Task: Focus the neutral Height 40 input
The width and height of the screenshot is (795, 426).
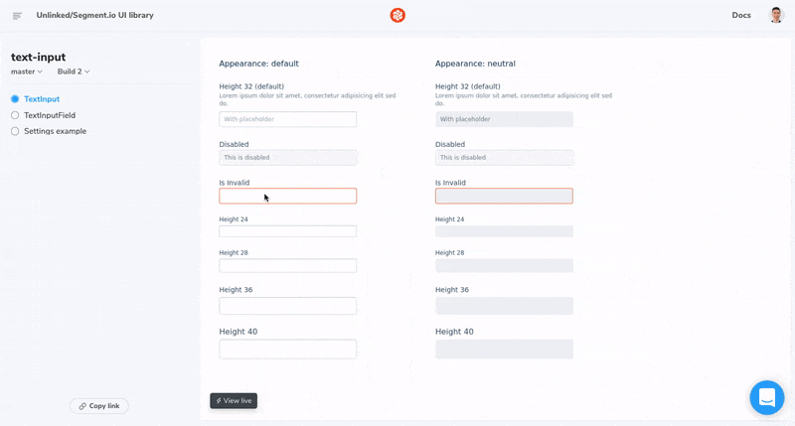Action: tap(504, 349)
